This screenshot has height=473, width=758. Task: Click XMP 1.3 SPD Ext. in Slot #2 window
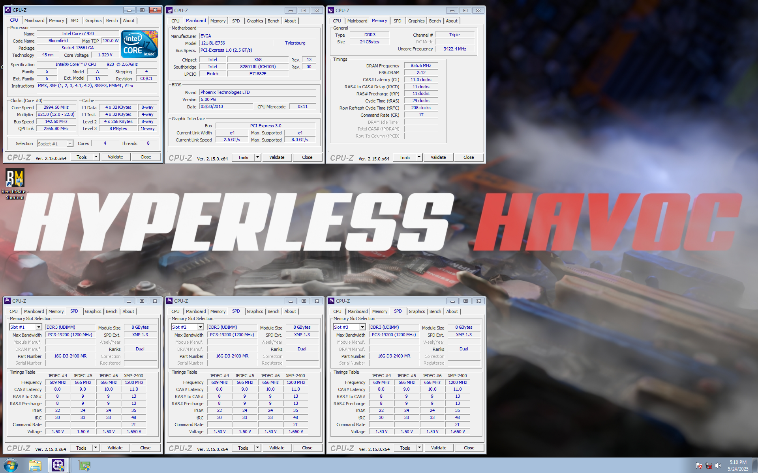coord(302,335)
